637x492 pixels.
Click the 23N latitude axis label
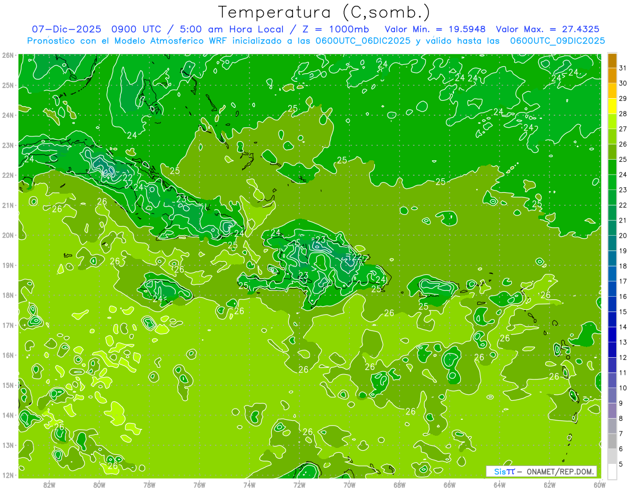tap(8, 145)
